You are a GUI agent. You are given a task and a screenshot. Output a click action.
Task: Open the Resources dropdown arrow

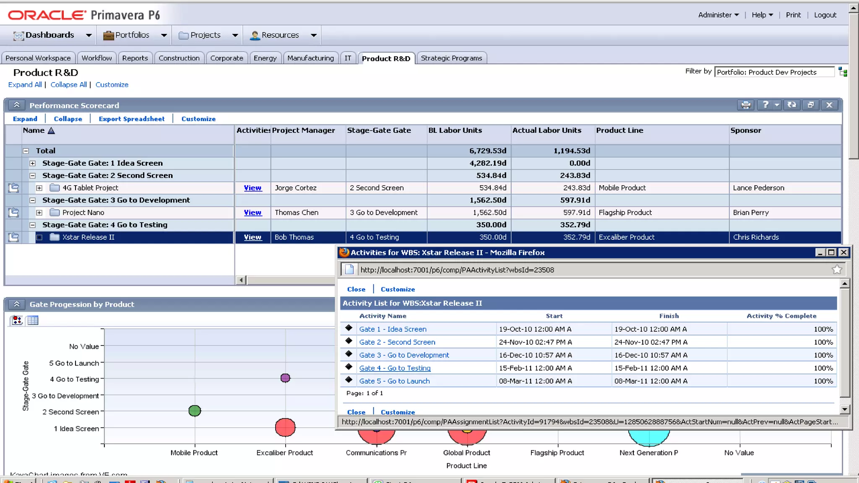point(314,35)
